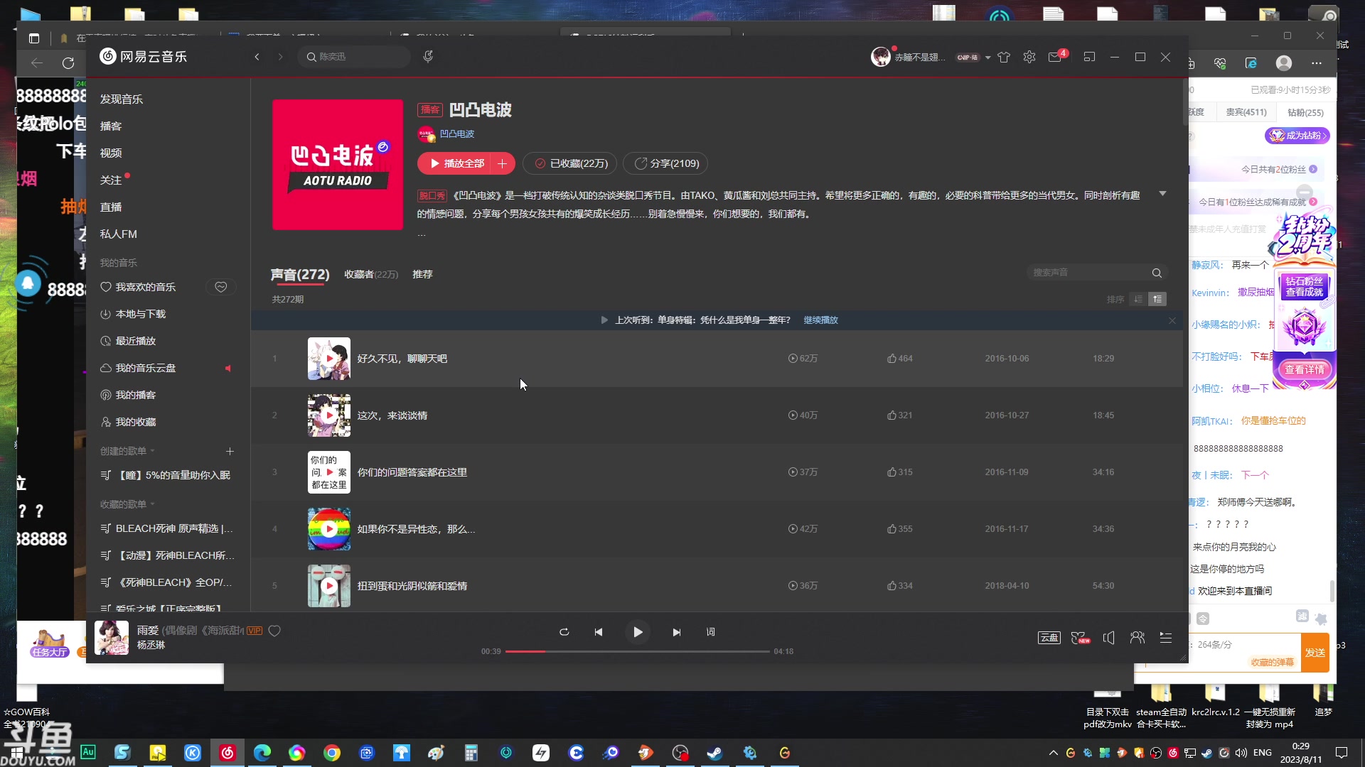This screenshot has height=767, width=1365.
Task: Open the playlist queue icon
Action: [1166, 638]
